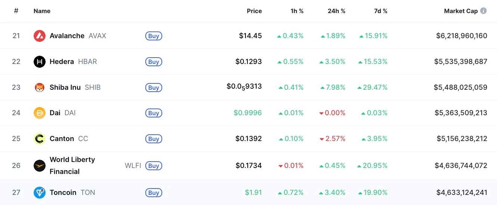Click the Hedera coin logo icon
497x205 pixels.
pos(40,62)
